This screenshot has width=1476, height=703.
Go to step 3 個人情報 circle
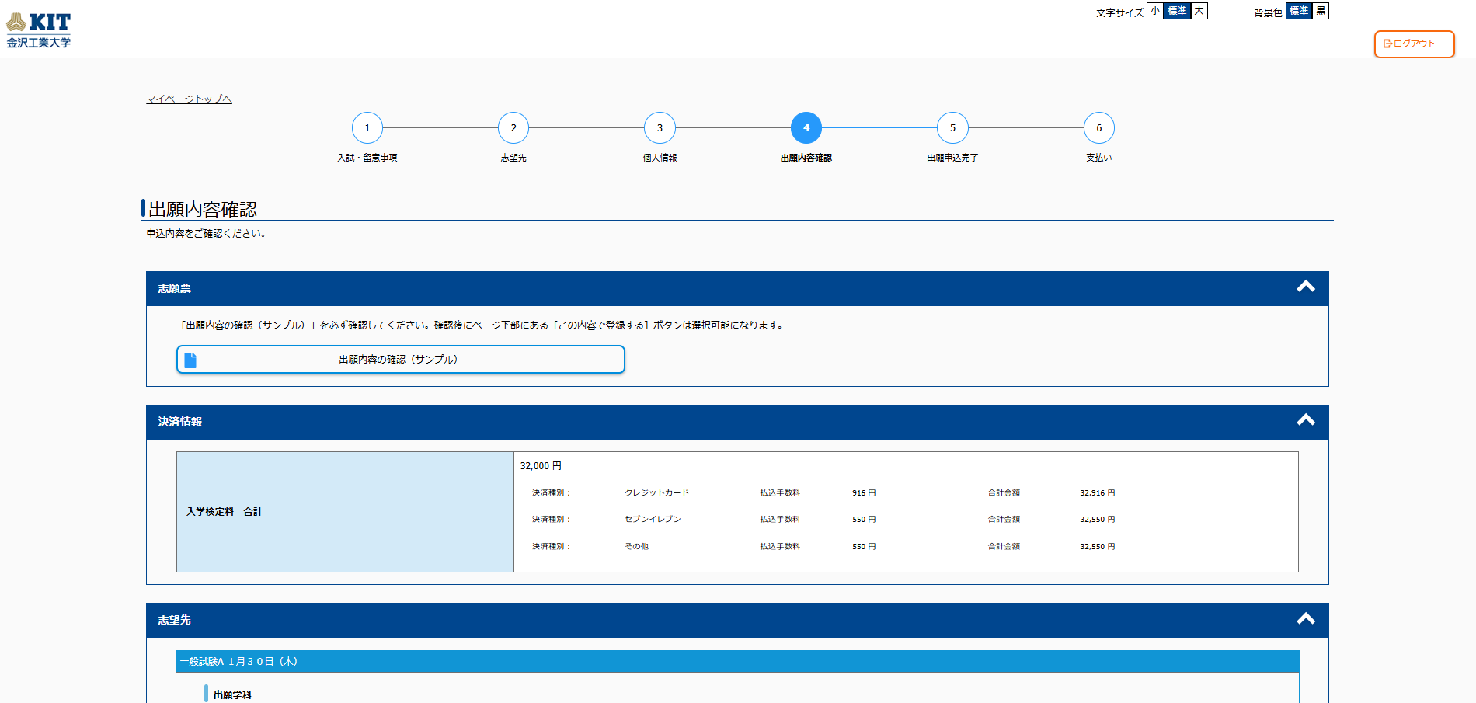[660, 128]
